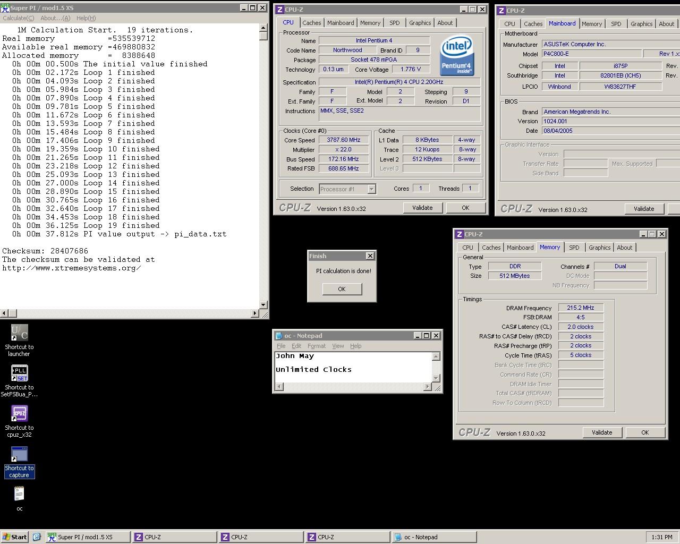This screenshot has width=680, height=544.
Task: Click Notepad horizontal scroll right arrow
Action: pyautogui.click(x=428, y=387)
